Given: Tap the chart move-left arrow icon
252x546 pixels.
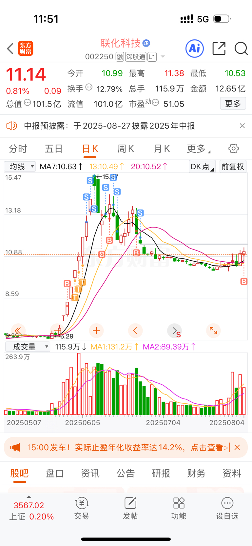Looking at the screenshot, I should [x=135, y=331].
